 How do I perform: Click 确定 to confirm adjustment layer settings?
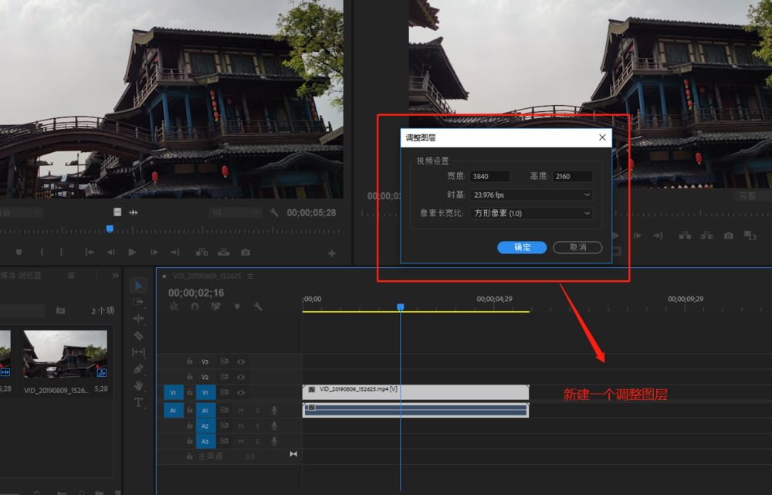pos(523,246)
